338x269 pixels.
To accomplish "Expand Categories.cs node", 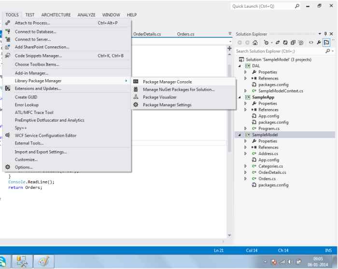I will click(x=245, y=166).
